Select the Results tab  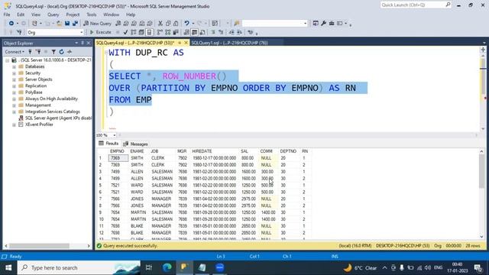pyautogui.click(x=108, y=144)
